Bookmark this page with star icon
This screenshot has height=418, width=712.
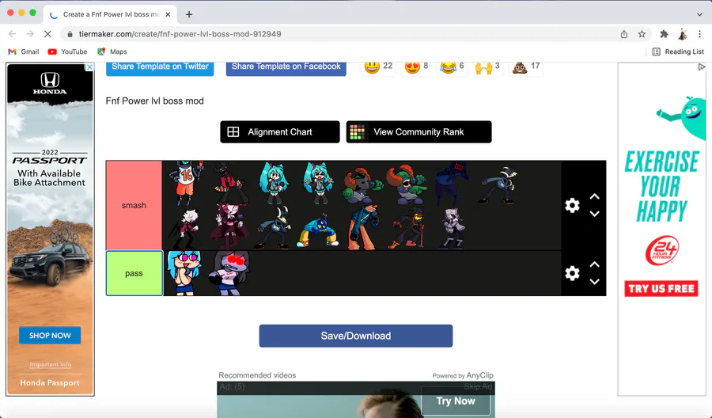[x=642, y=34]
